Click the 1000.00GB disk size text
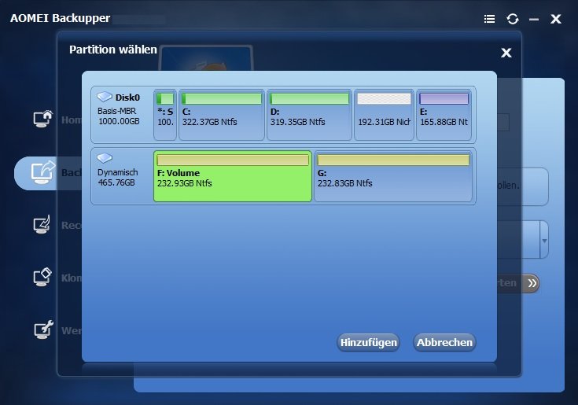Image resolution: width=578 pixels, height=405 pixels. pyautogui.click(x=119, y=121)
